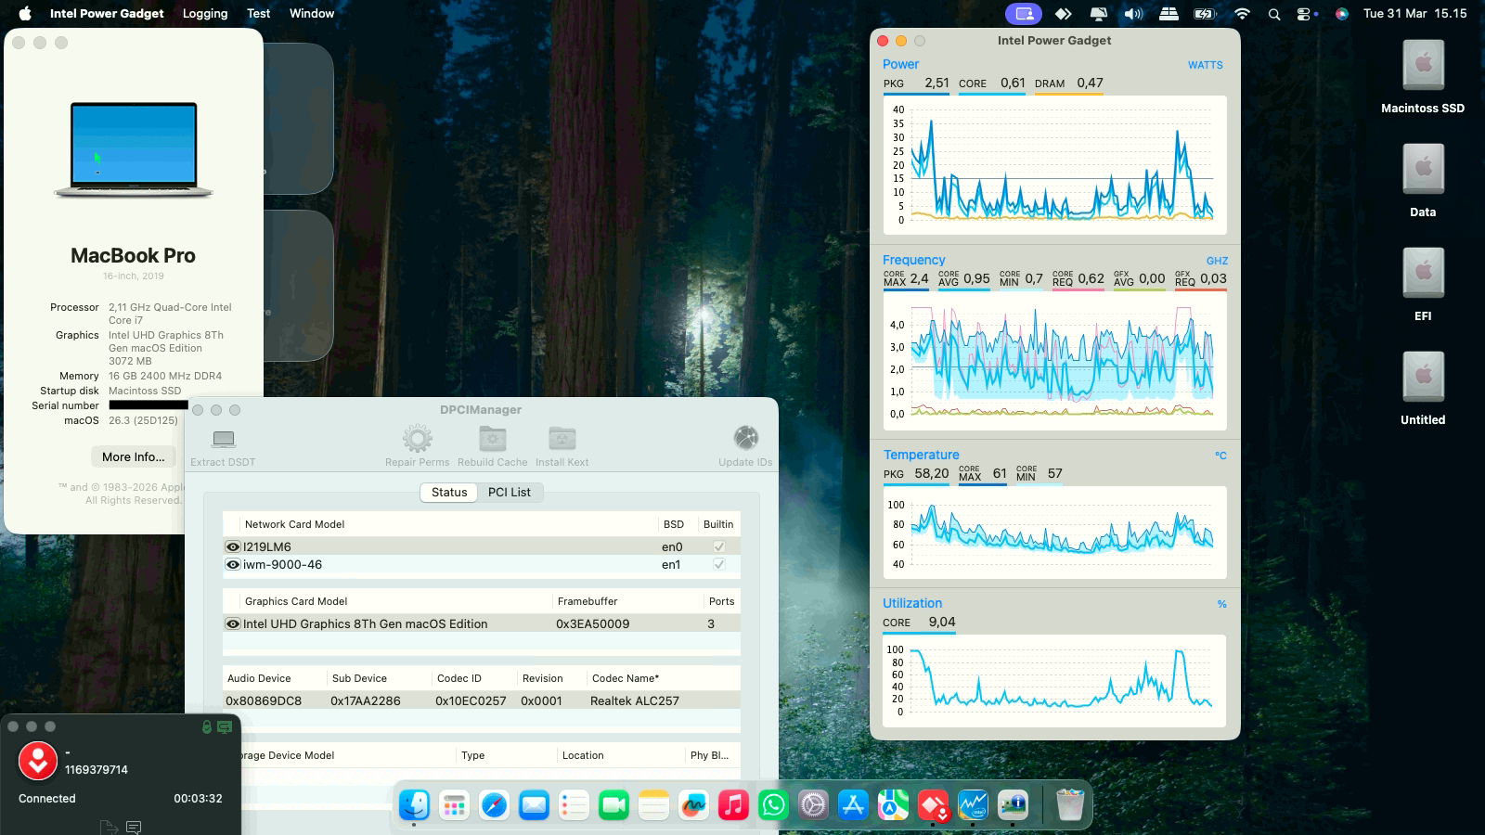
Task: Click Extract DSDT in DPCIManager toolbar
Action: pos(223,446)
